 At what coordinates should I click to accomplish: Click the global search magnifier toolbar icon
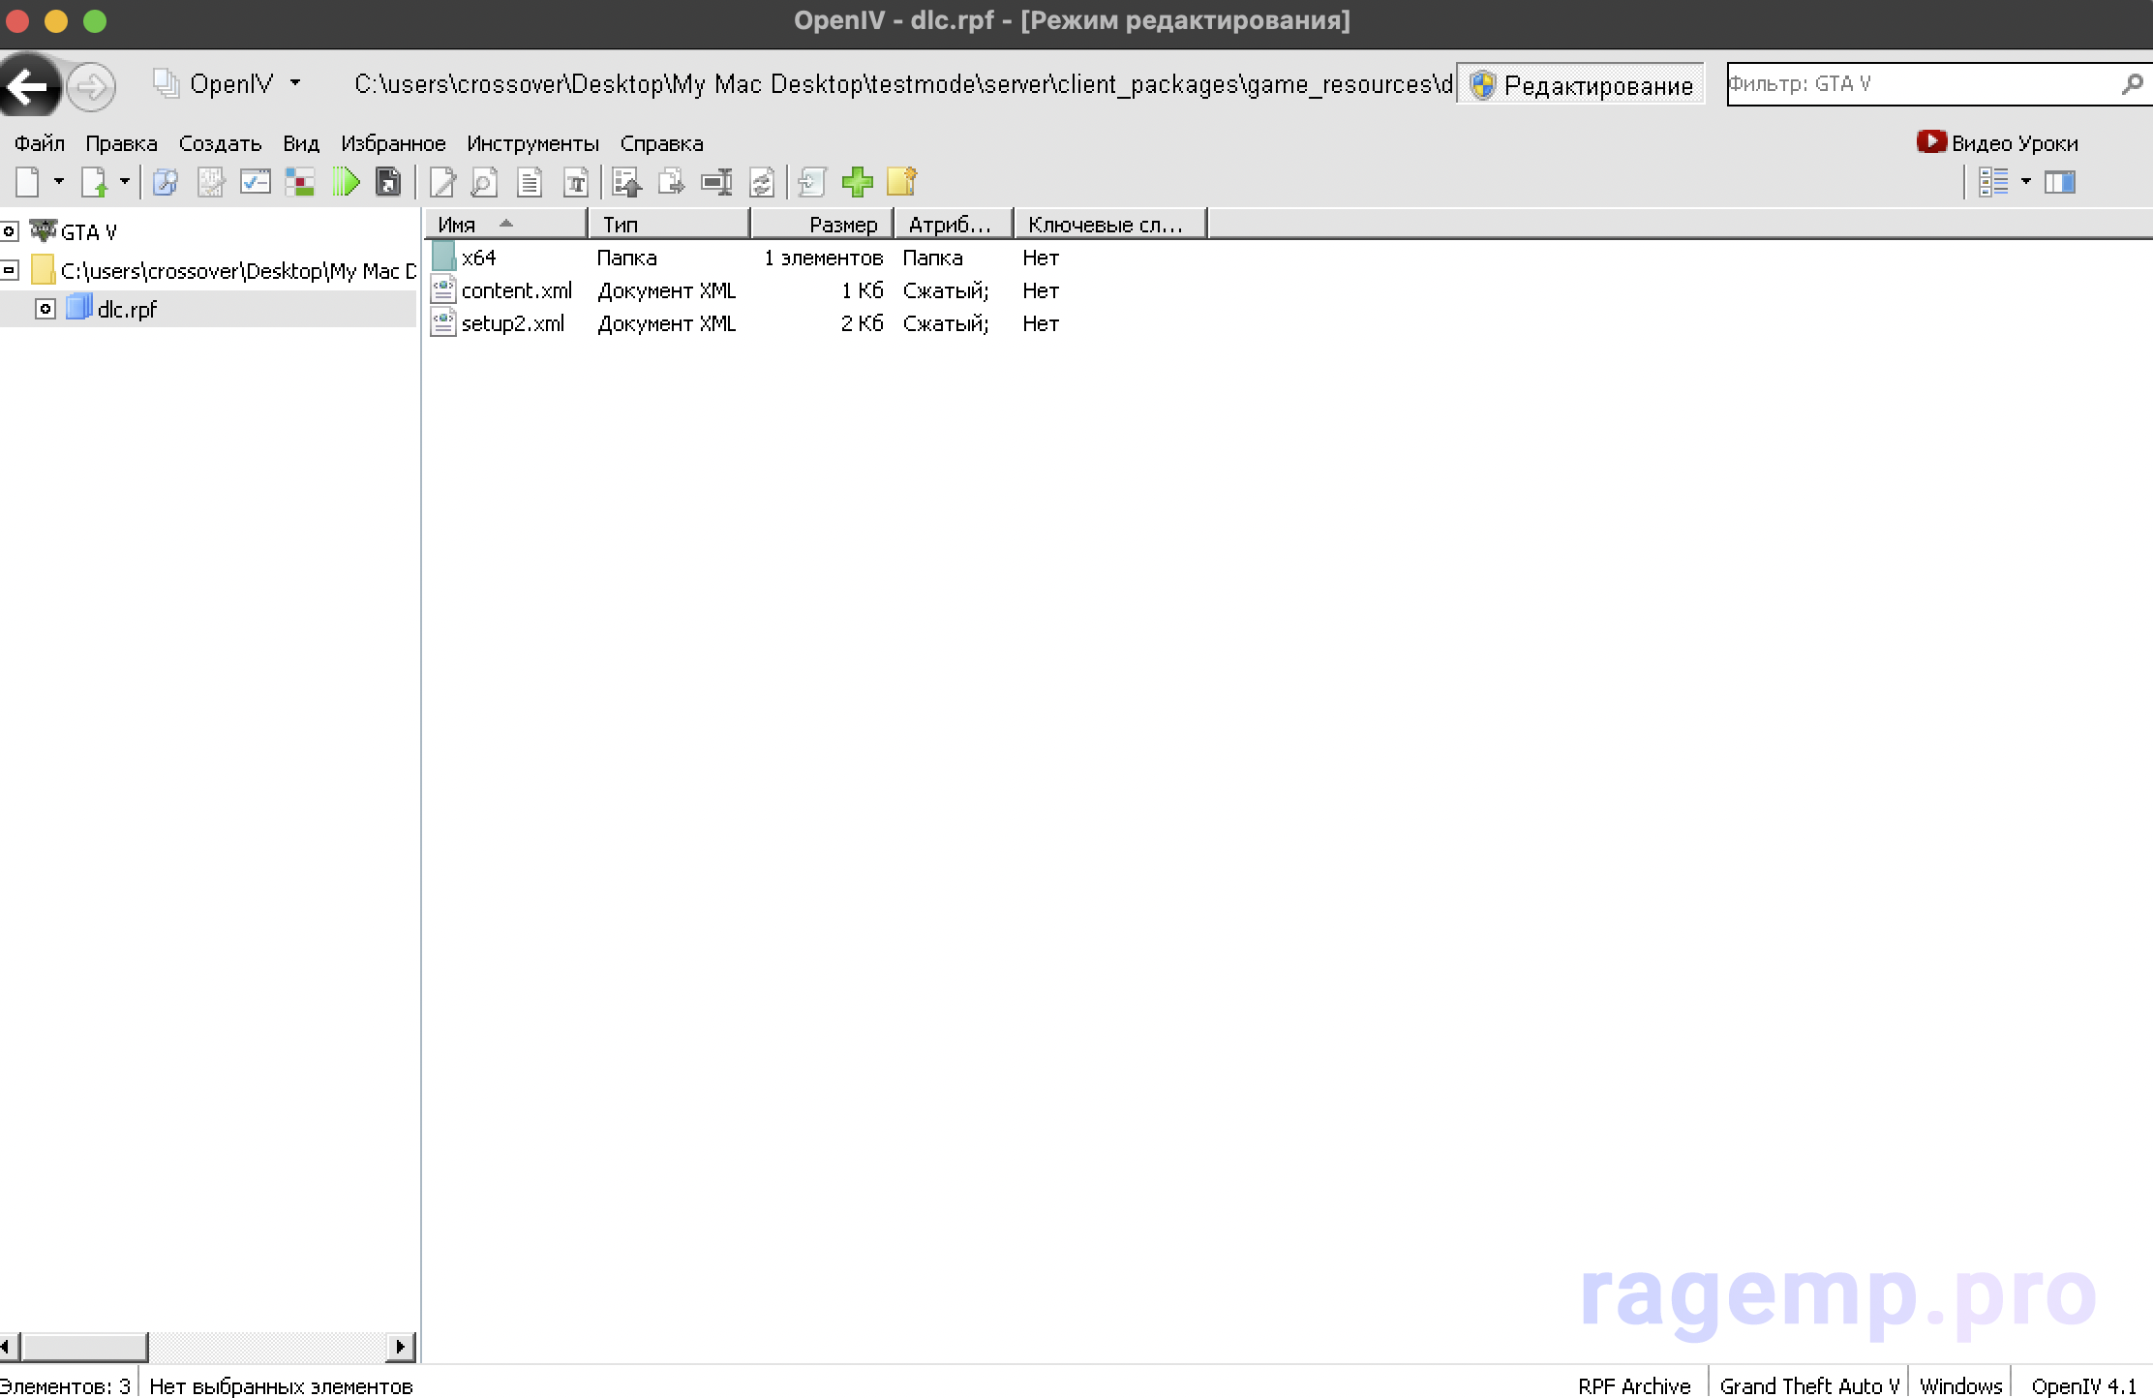165,182
